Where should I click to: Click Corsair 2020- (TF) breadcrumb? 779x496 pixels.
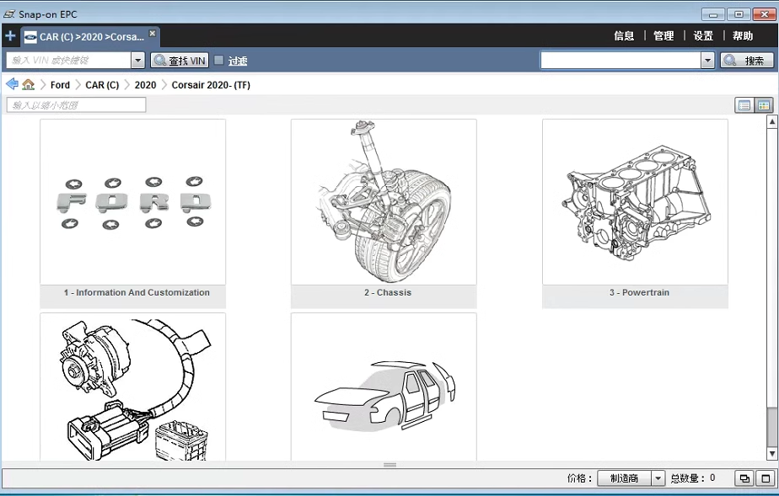(x=211, y=85)
